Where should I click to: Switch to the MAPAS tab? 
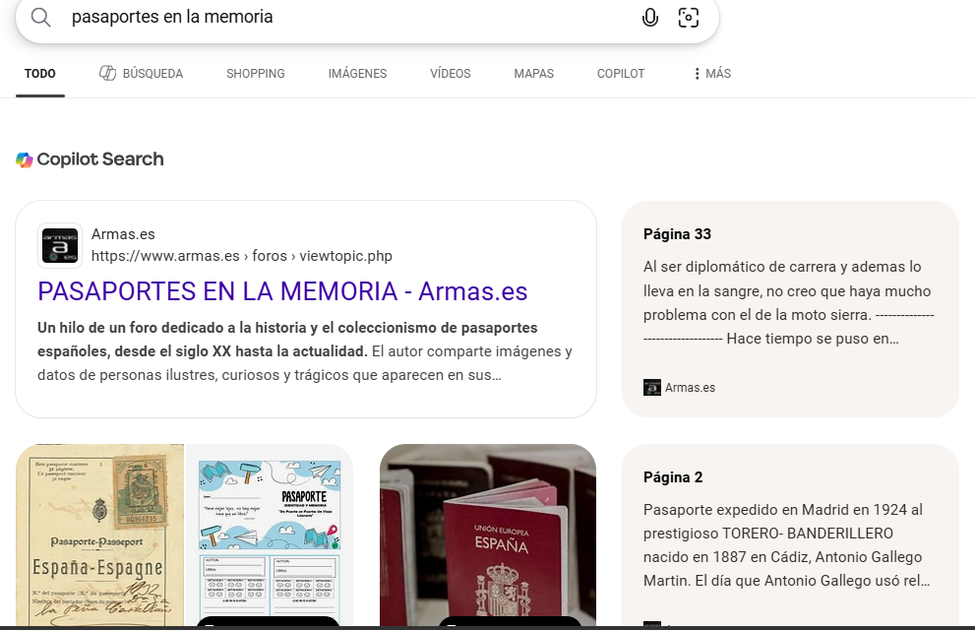[x=533, y=74]
